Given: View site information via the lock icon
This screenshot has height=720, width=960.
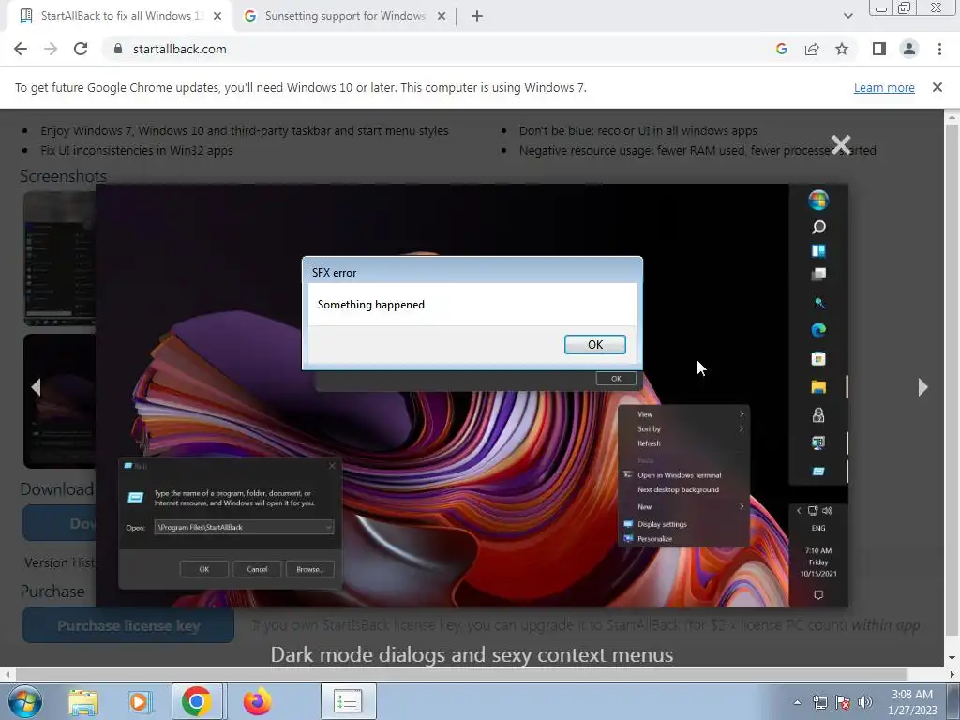Looking at the screenshot, I should (x=118, y=49).
